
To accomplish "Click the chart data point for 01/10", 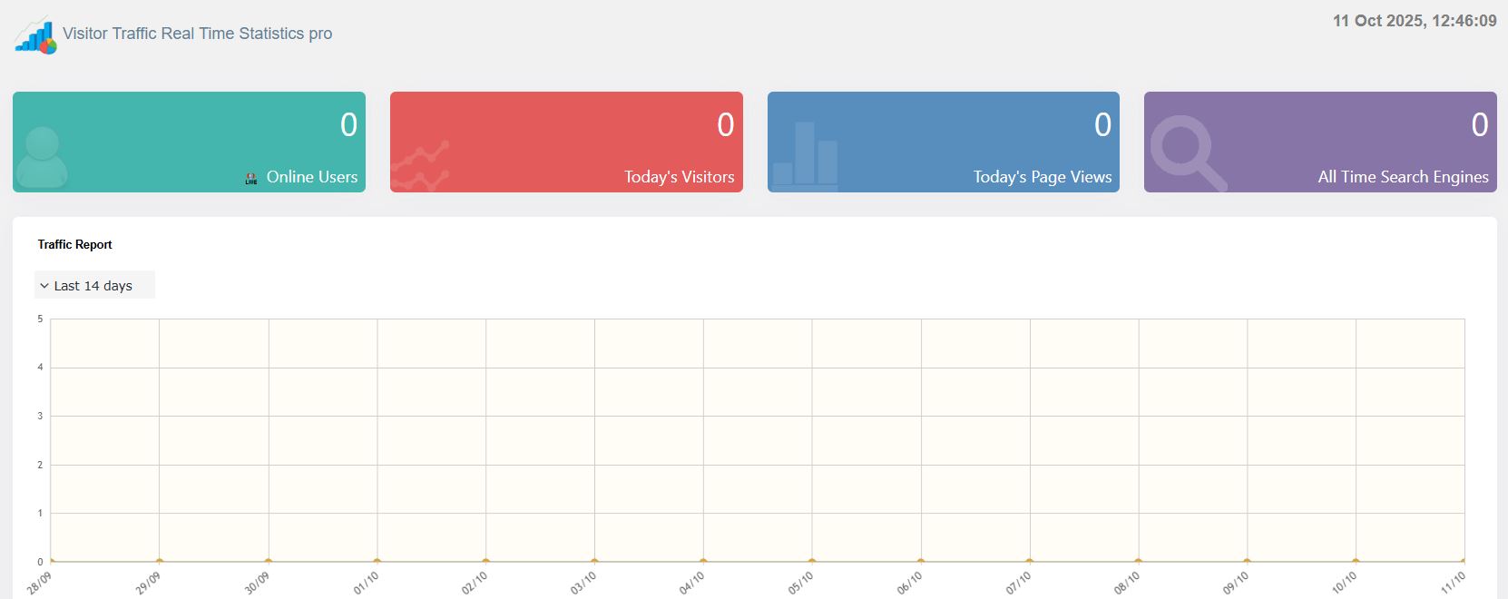I will coord(377,561).
